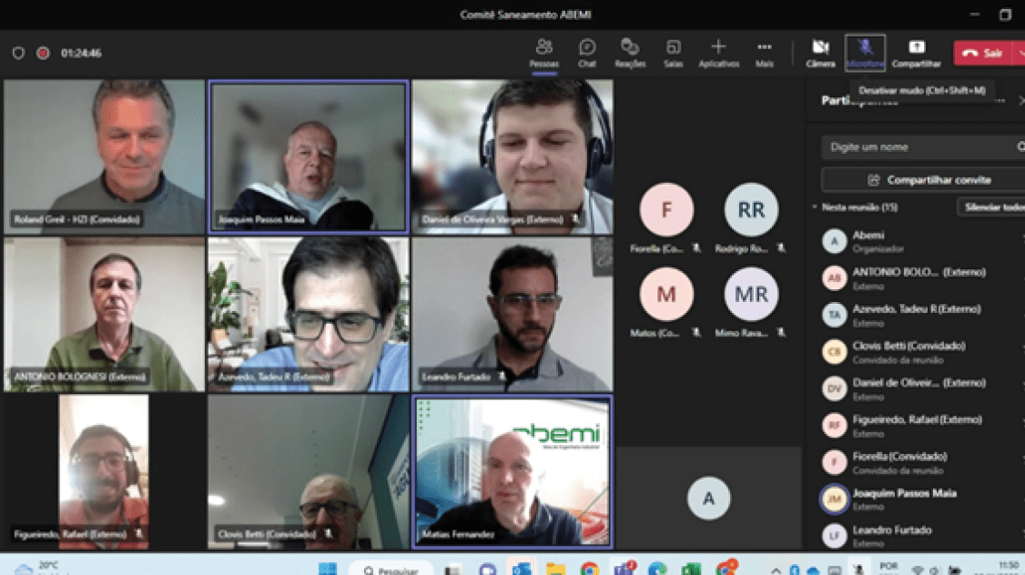This screenshot has height=575, width=1025.
Task: Expand the Sair dropdown arrow
Action: (1019, 53)
